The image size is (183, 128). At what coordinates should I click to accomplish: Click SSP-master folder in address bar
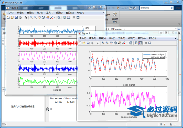coord(116,29)
